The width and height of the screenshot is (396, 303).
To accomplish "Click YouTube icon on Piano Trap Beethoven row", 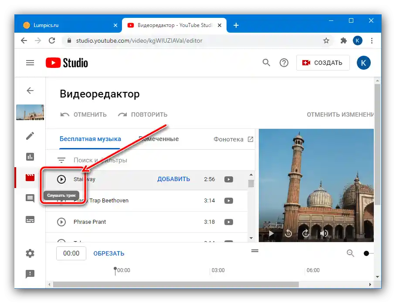I will point(229,201).
